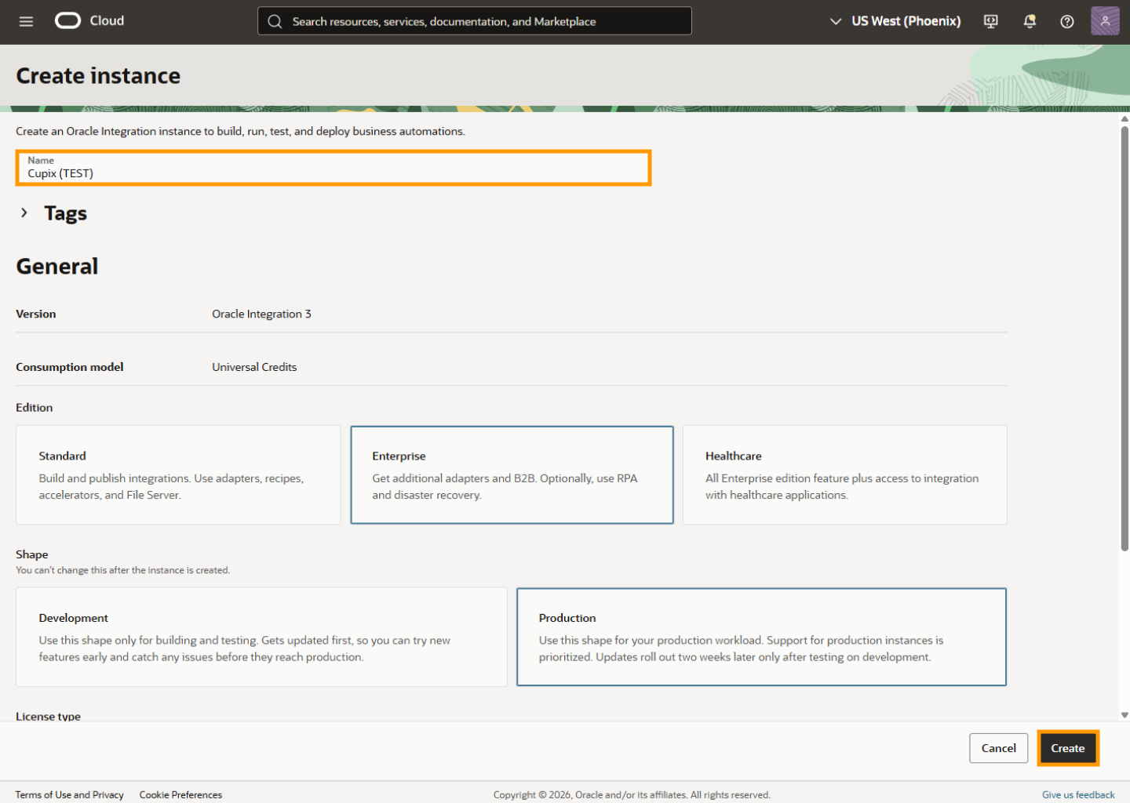The height and width of the screenshot is (803, 1130).
Task: Open the Cloud Shell developer tools icon
Action: coord(991,21)
